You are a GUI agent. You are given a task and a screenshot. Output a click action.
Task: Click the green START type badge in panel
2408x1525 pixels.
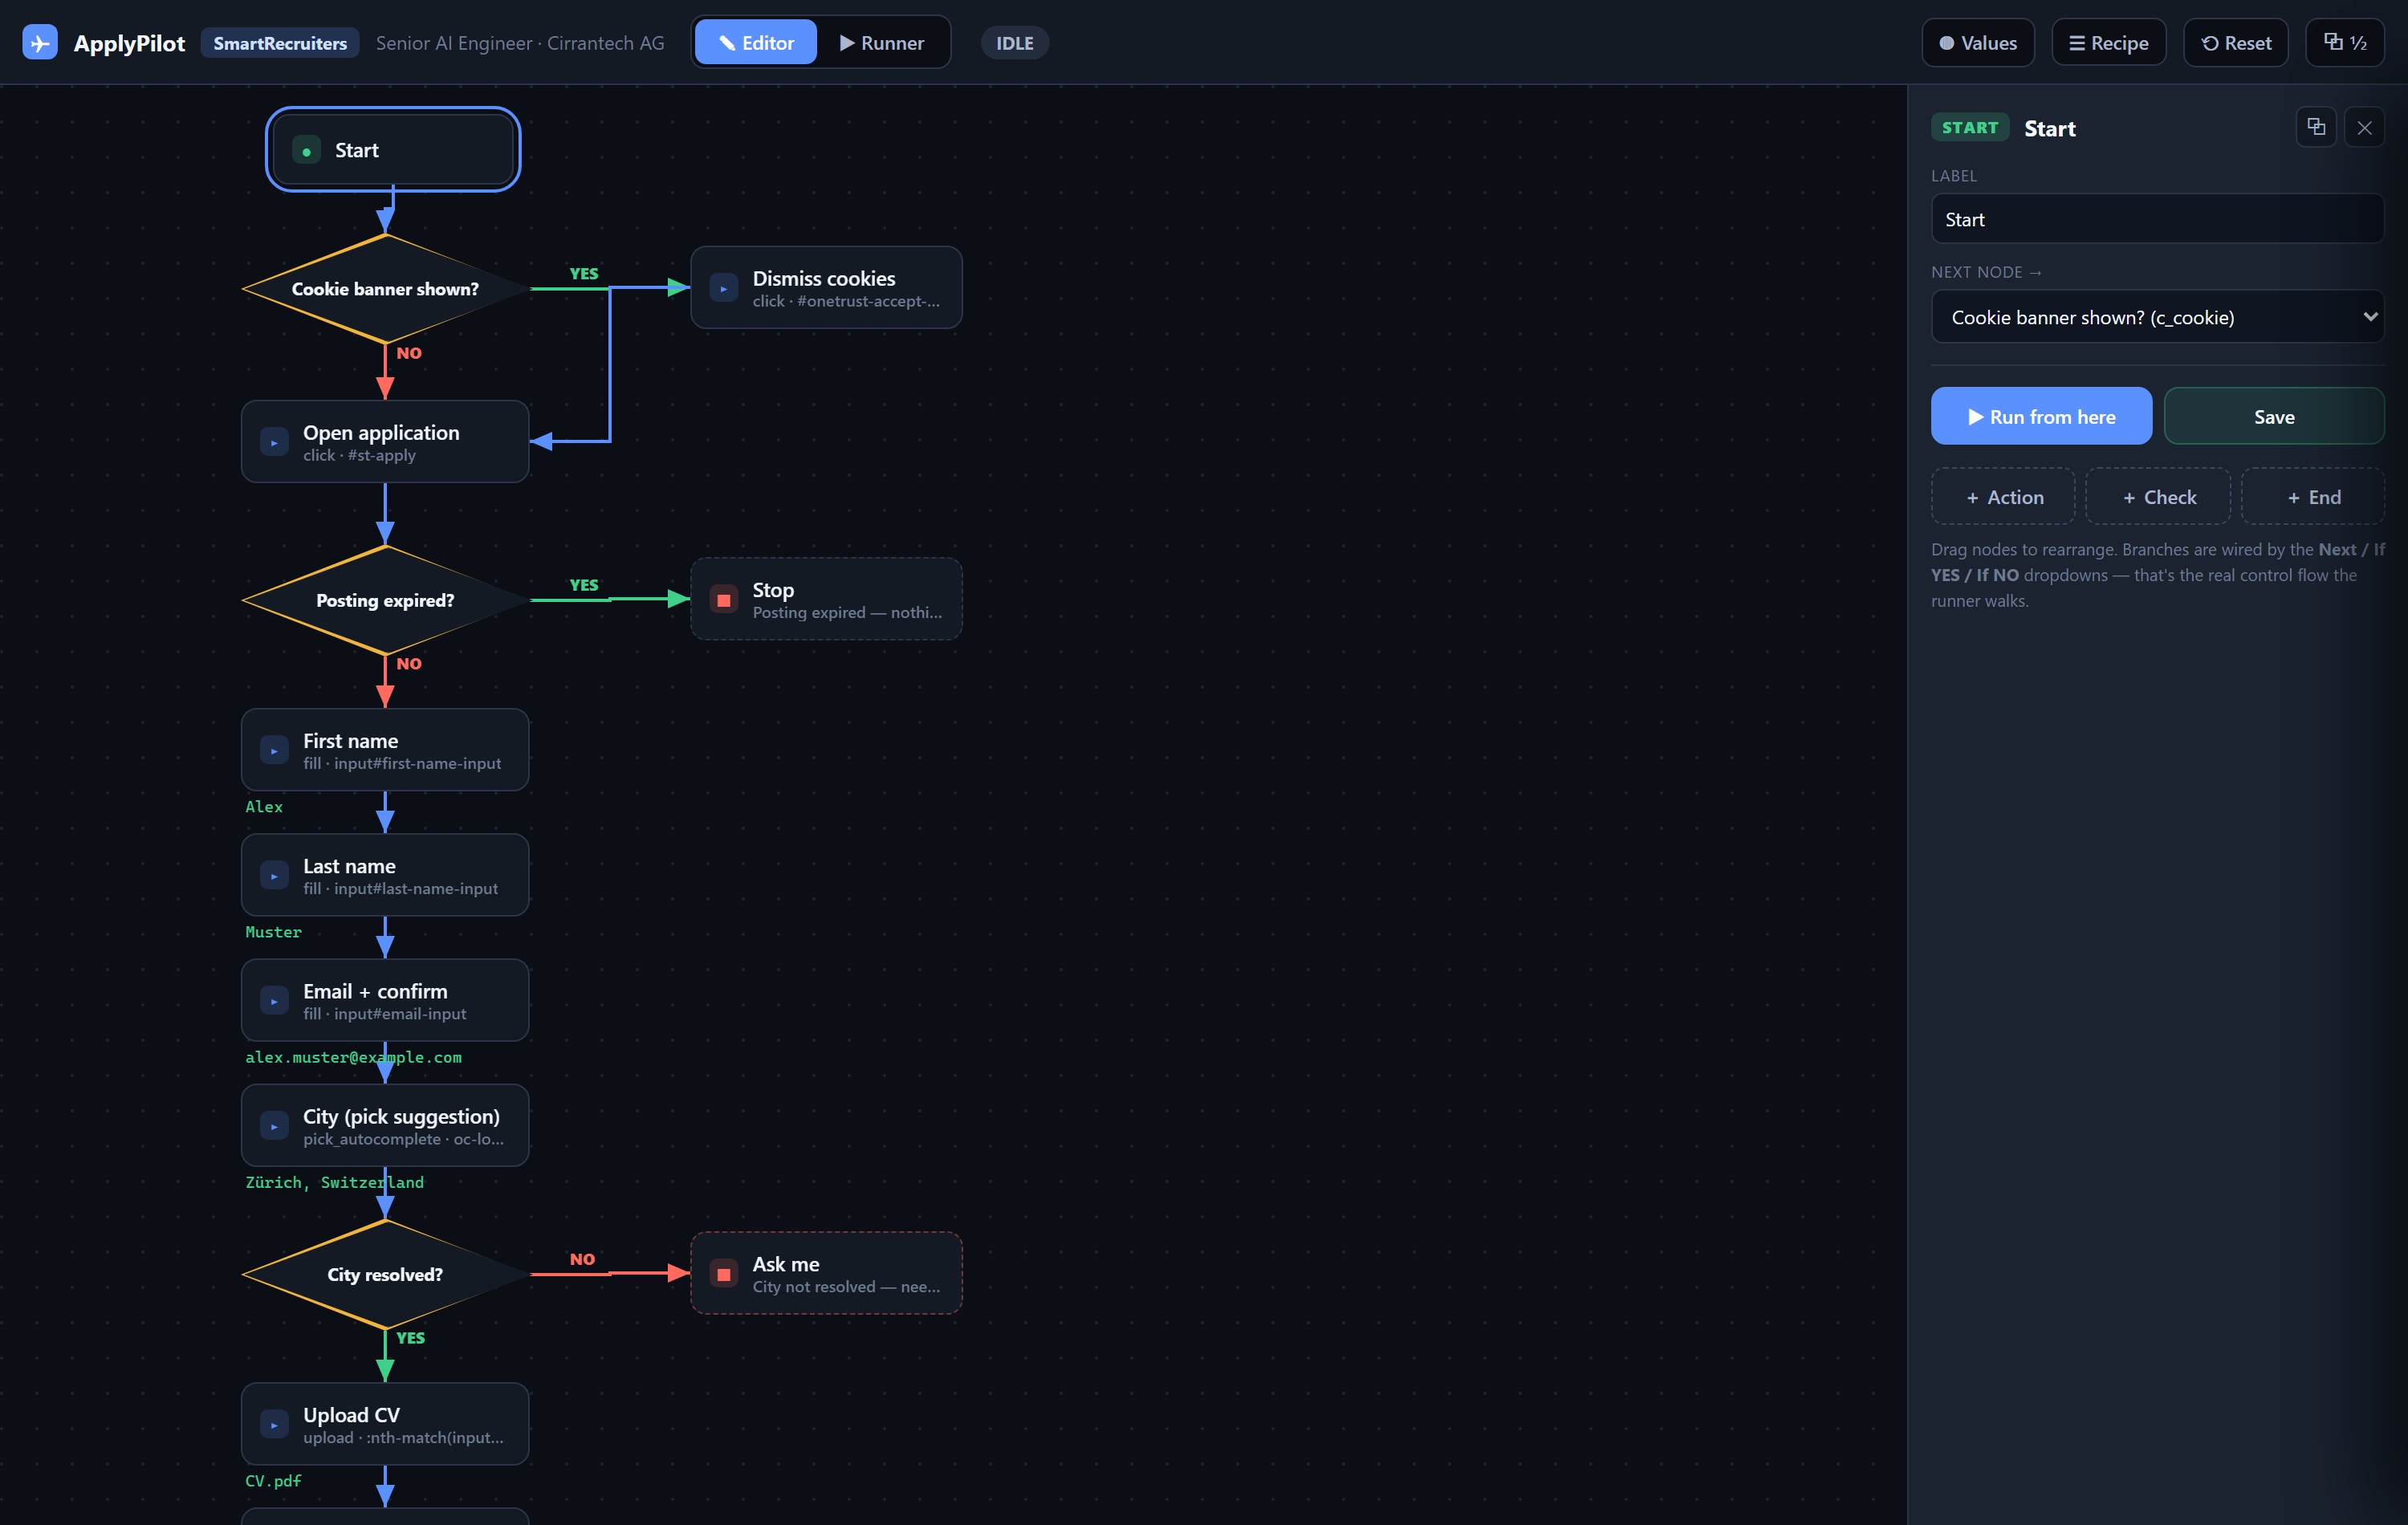[x=1970, y=128]
